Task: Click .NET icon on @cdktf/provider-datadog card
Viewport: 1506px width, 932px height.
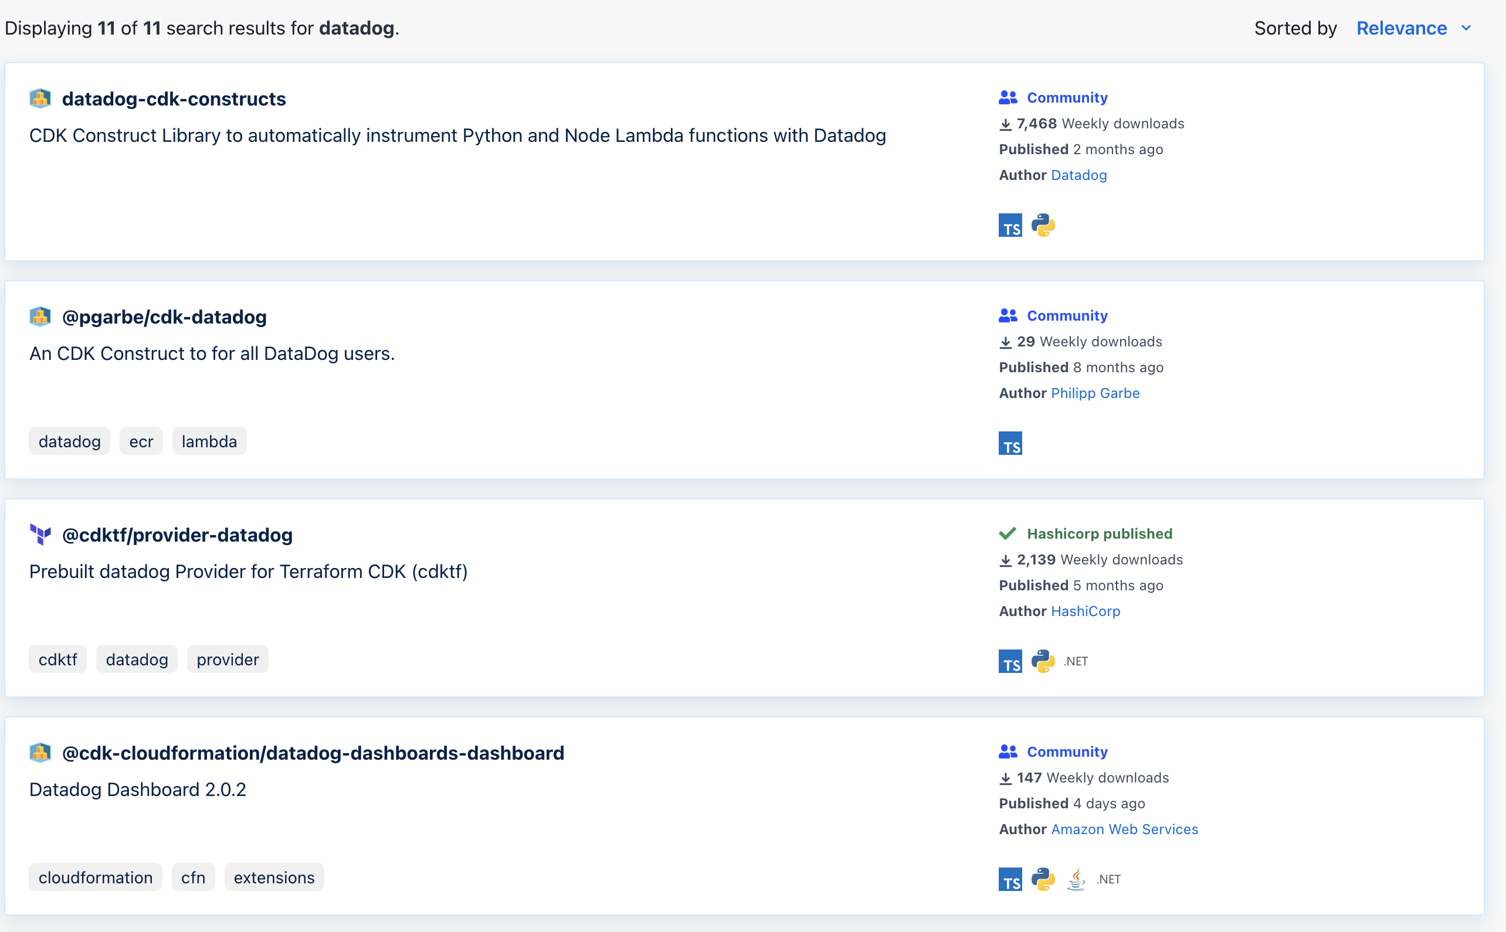Action: pyautogui.click(x=1076, y=661)
